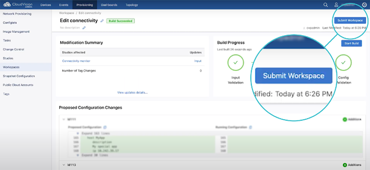Image resolution: width=370 pixels, height=170 pixels.
Task: Copy the Running Configuration with its icon
Action: [251, 127]
